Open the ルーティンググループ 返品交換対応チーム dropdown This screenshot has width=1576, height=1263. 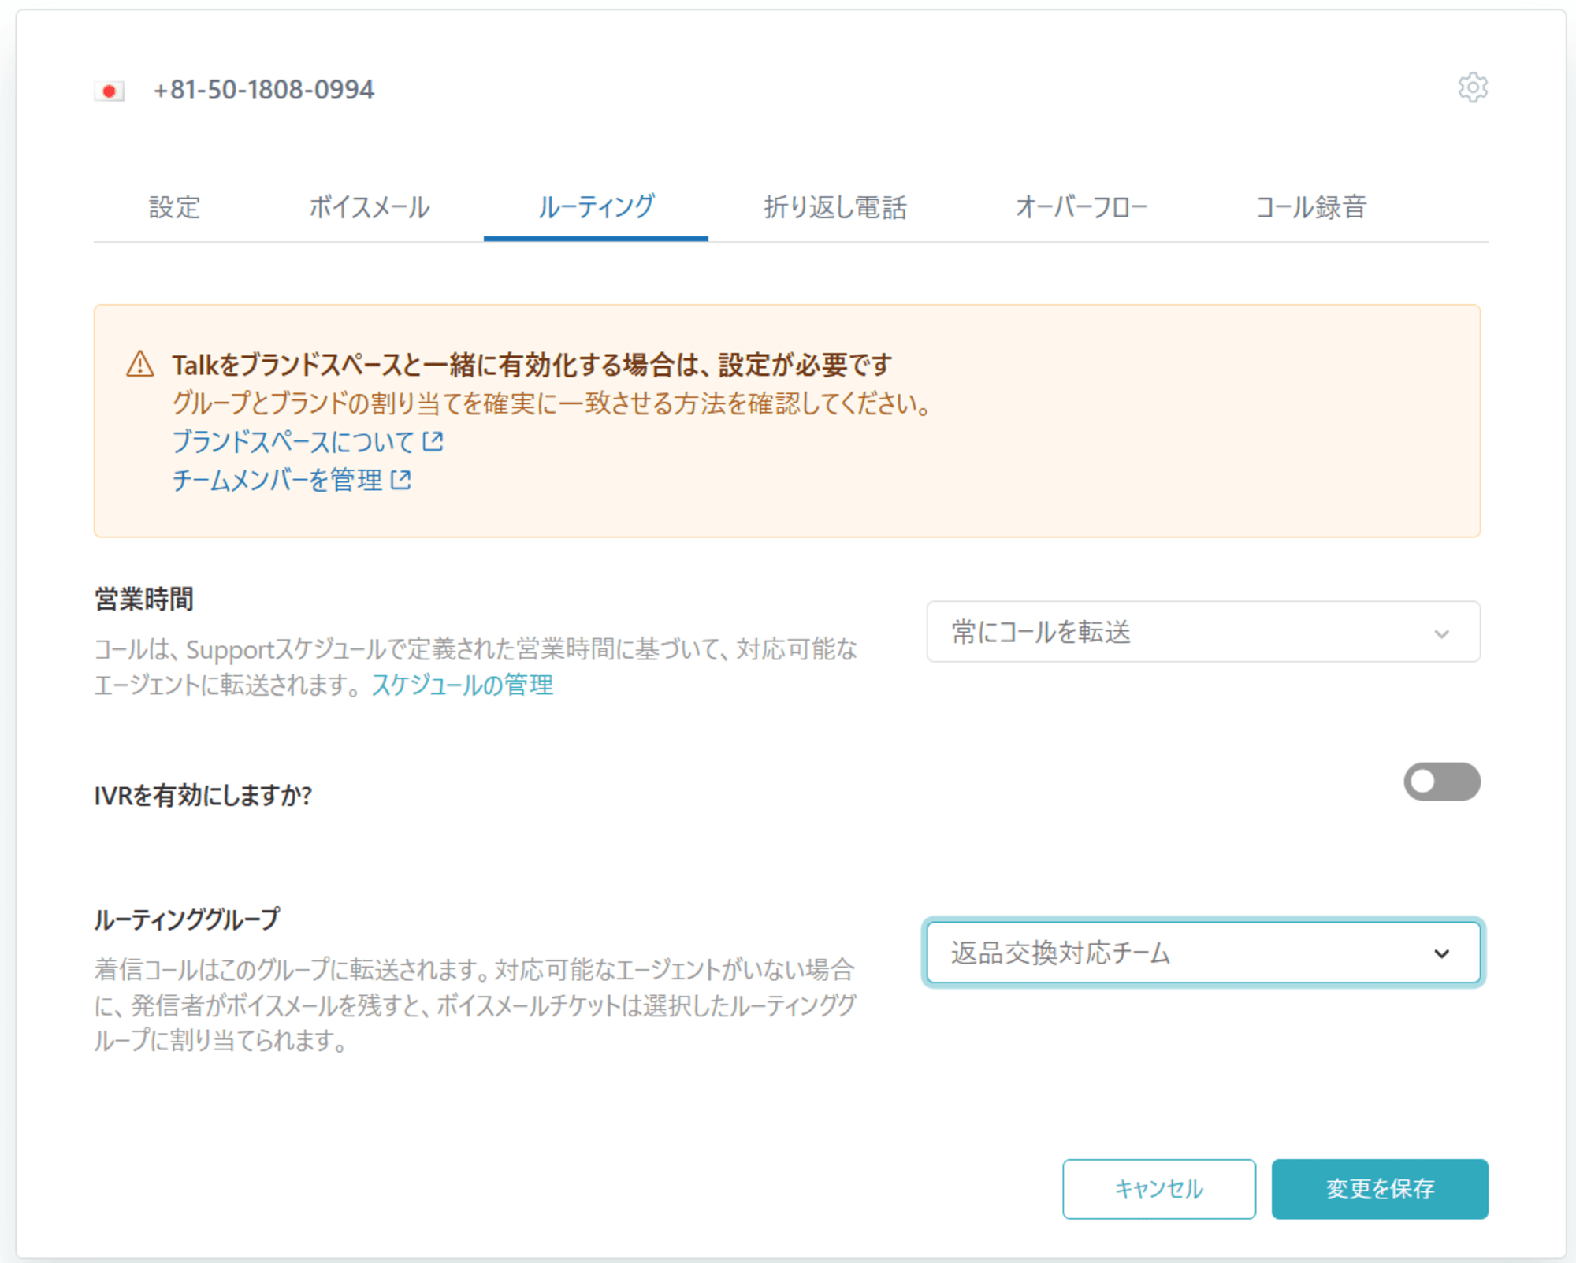1202,953
